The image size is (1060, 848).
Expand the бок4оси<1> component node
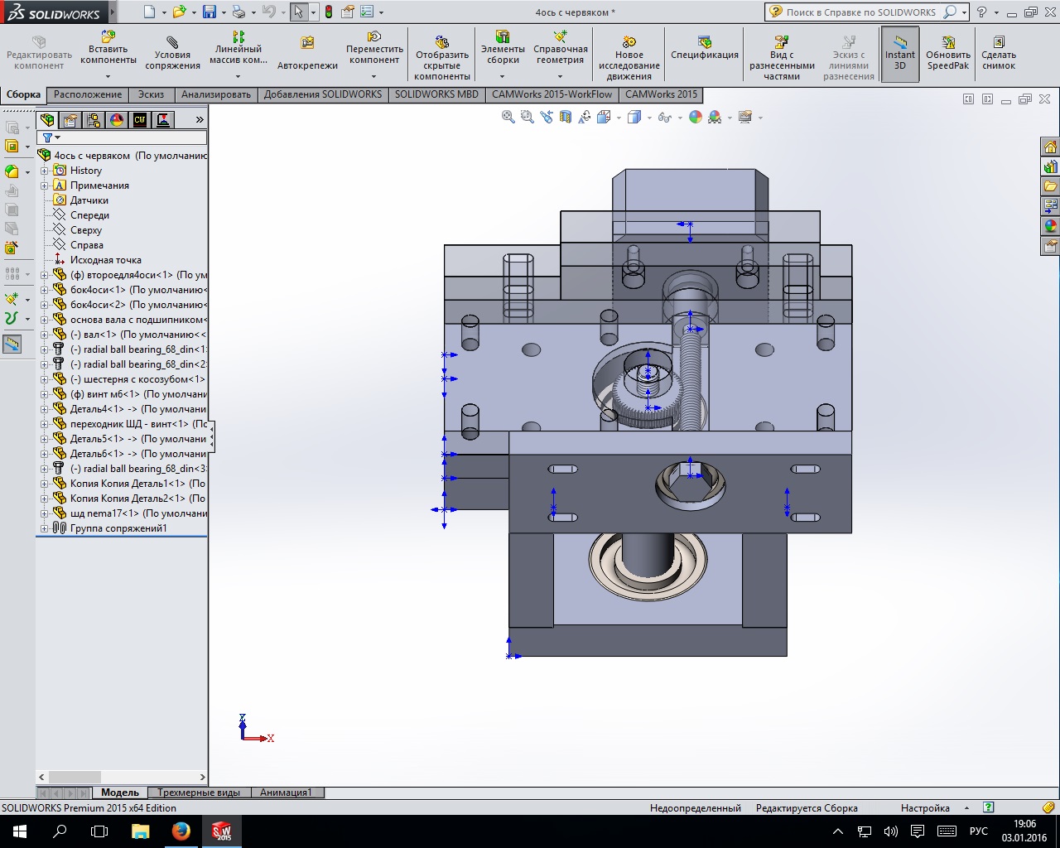tap(45, 290)
